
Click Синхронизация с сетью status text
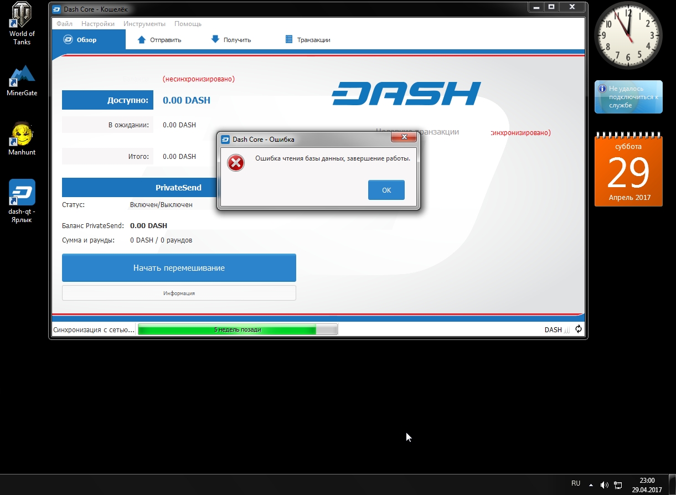(x=94, y=329)
